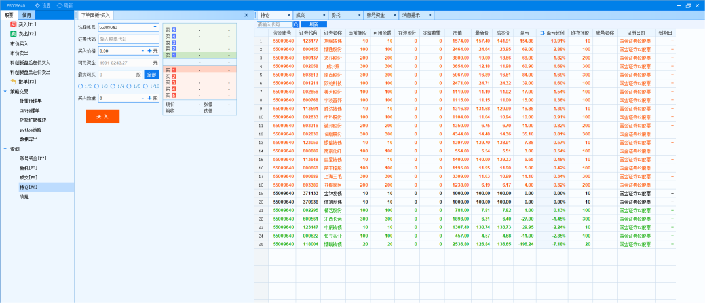Open CSV预埋单 under 策略交易

pyautogui.click(x=29, y=111)
